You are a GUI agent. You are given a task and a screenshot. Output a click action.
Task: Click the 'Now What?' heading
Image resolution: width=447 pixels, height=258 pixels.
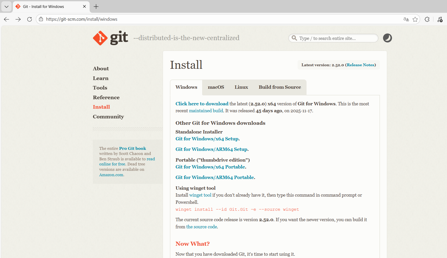point(192,244)
